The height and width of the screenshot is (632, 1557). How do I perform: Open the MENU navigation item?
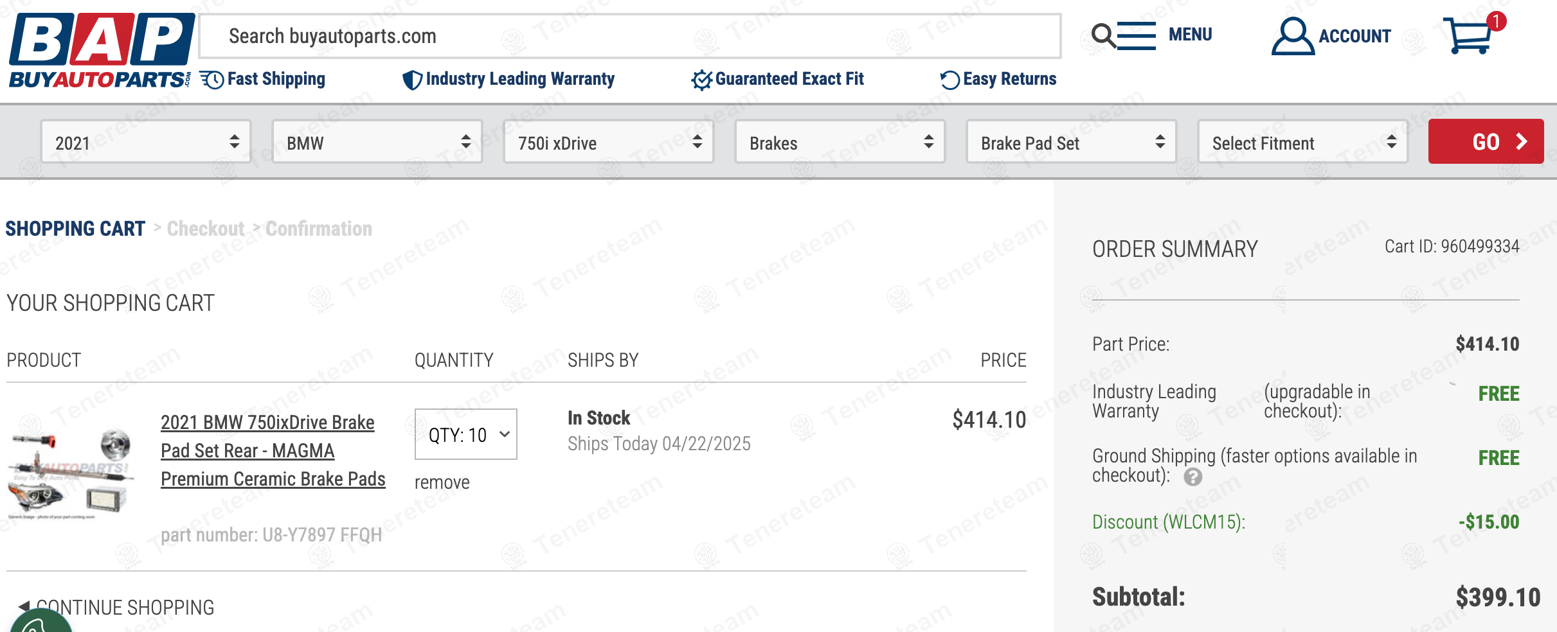click(x=1190, y=35)
